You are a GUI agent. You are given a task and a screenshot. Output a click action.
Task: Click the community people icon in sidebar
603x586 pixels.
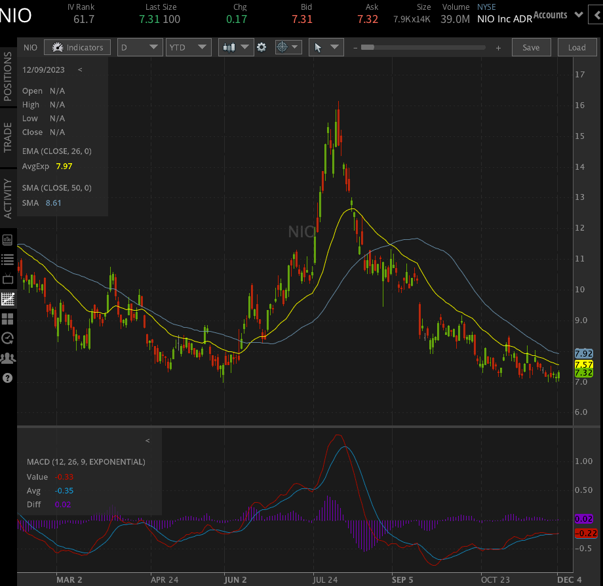click(x=8, y=359)
